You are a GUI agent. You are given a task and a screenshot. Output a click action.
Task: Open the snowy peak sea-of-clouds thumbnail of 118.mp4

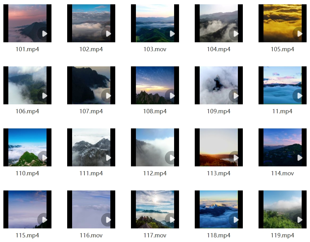[x=219, y=209]
